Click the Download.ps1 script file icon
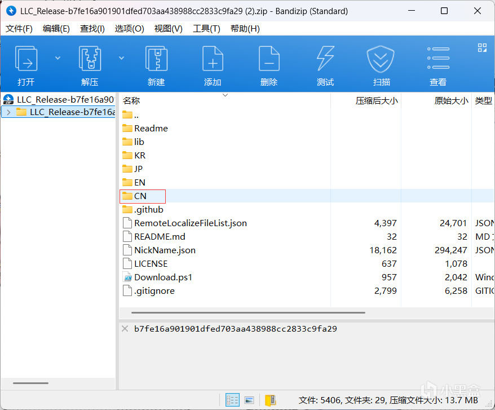 click(x=127, y=277)
